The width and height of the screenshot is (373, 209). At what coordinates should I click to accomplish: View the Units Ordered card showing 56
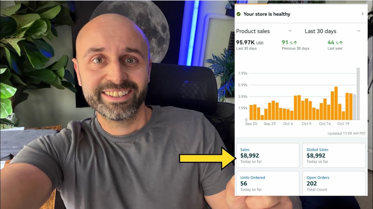268,183
